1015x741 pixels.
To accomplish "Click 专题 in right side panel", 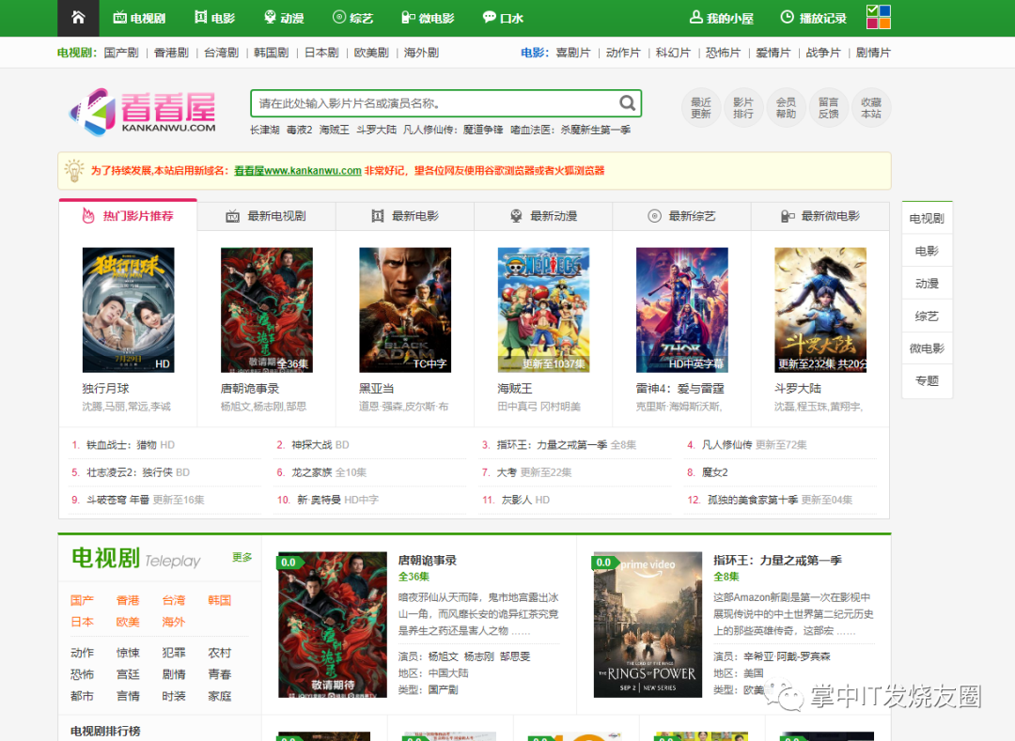I will (x=927, y=381).
